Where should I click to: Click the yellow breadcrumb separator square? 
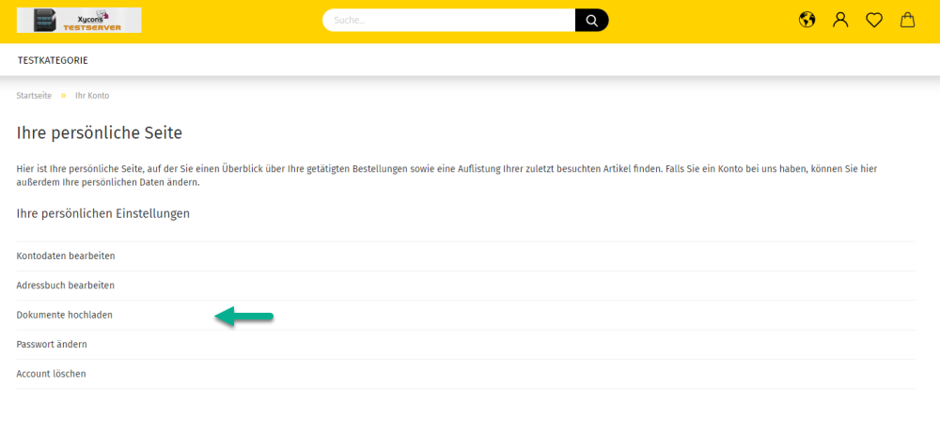[x=64, y=96]
